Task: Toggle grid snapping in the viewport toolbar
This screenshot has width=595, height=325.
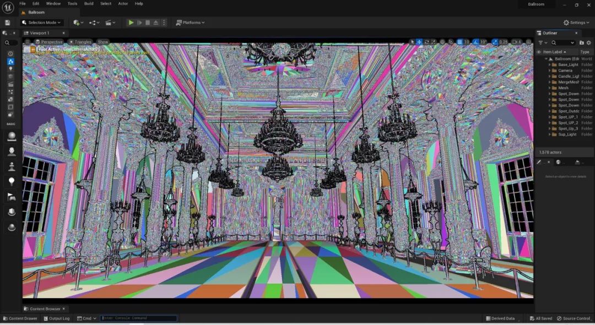Action: coord(459,42)
